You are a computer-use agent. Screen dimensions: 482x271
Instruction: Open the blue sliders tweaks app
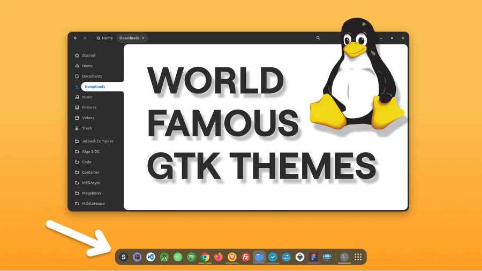click(x=286, y=257)
